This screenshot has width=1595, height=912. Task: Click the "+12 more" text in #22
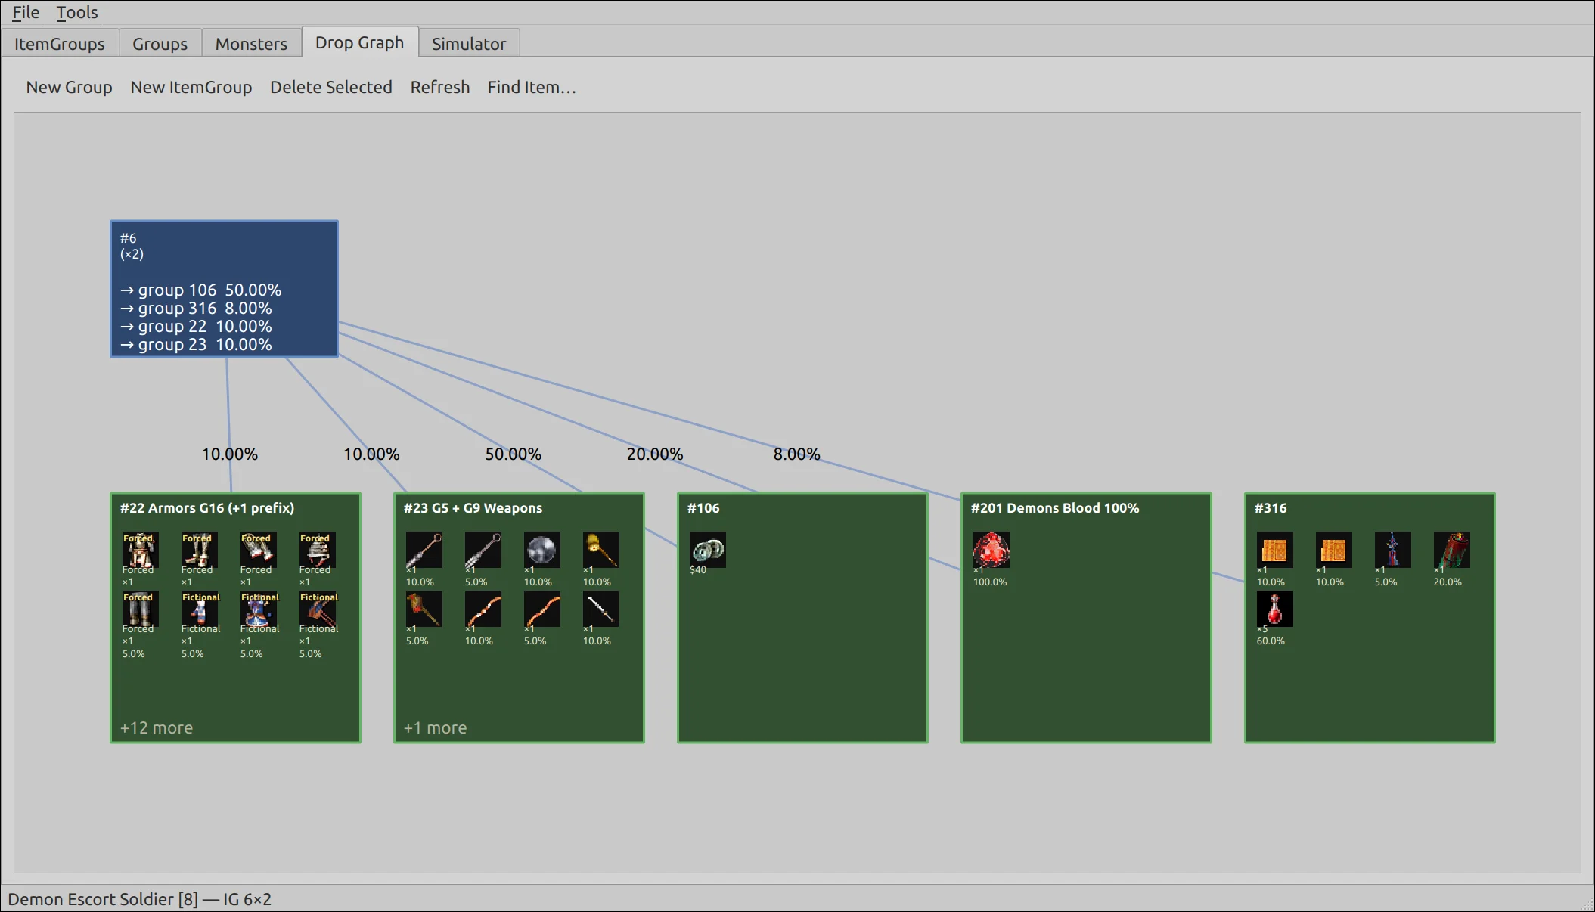157,727
